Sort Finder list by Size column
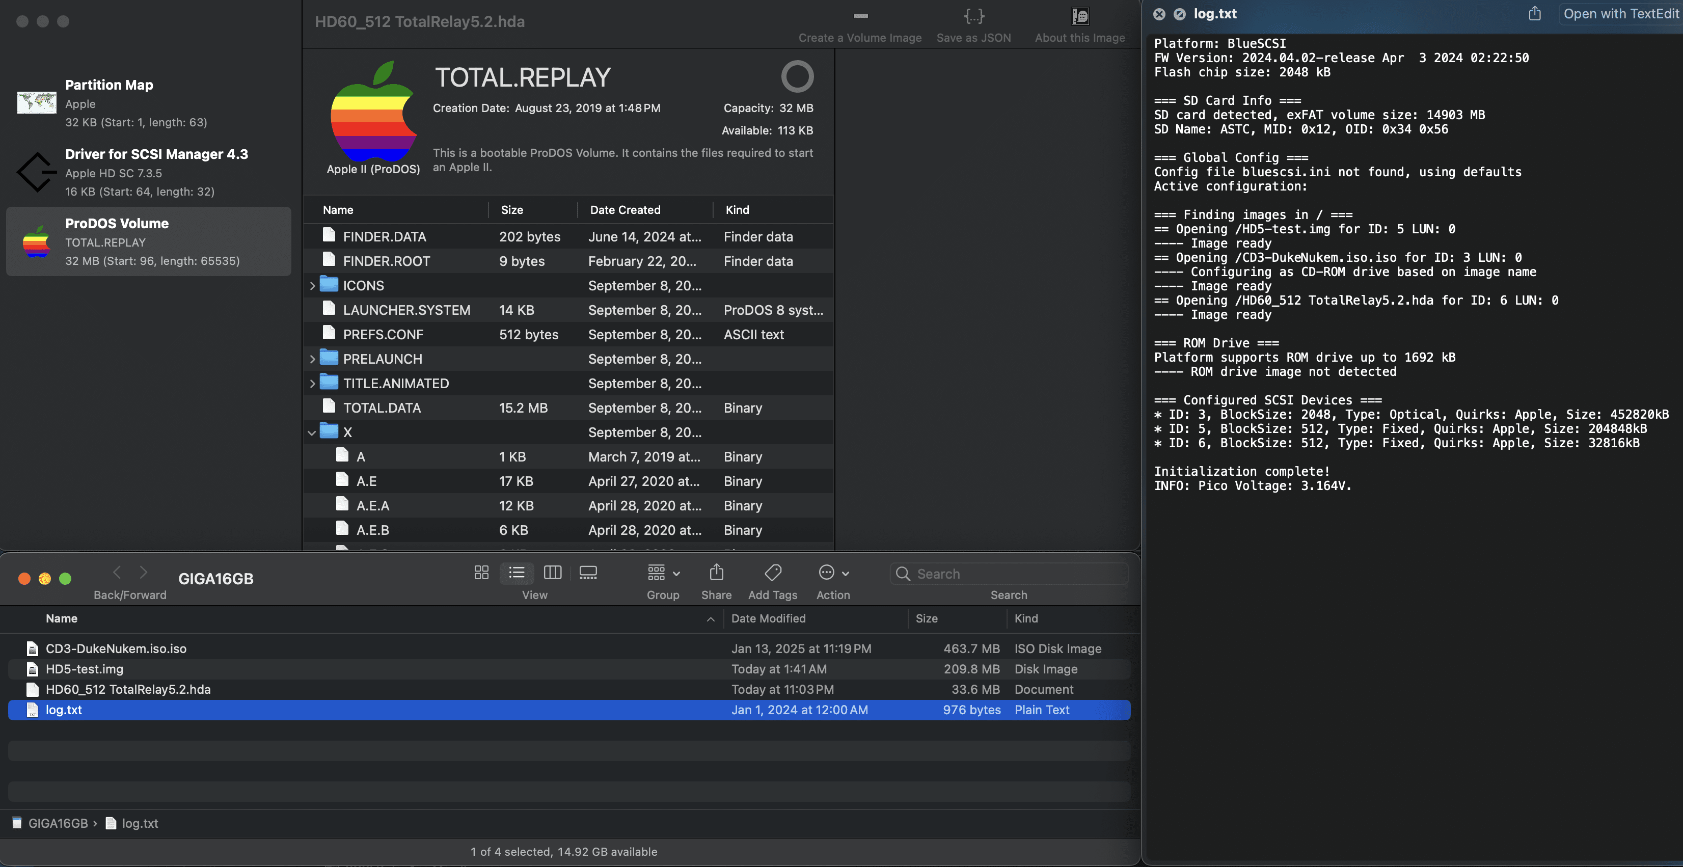The width and height of the screenshot is (1683, 867). pos(927,618)
